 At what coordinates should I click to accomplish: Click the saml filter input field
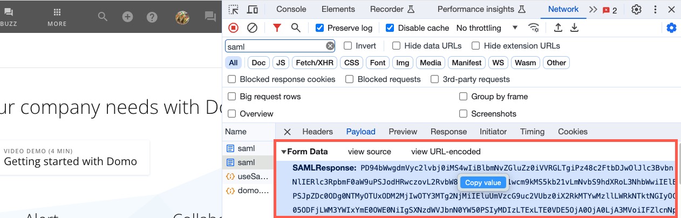[275, 46]
